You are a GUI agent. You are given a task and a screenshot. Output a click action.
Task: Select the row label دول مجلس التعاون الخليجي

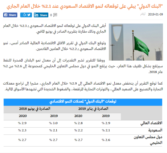[148, 140]
